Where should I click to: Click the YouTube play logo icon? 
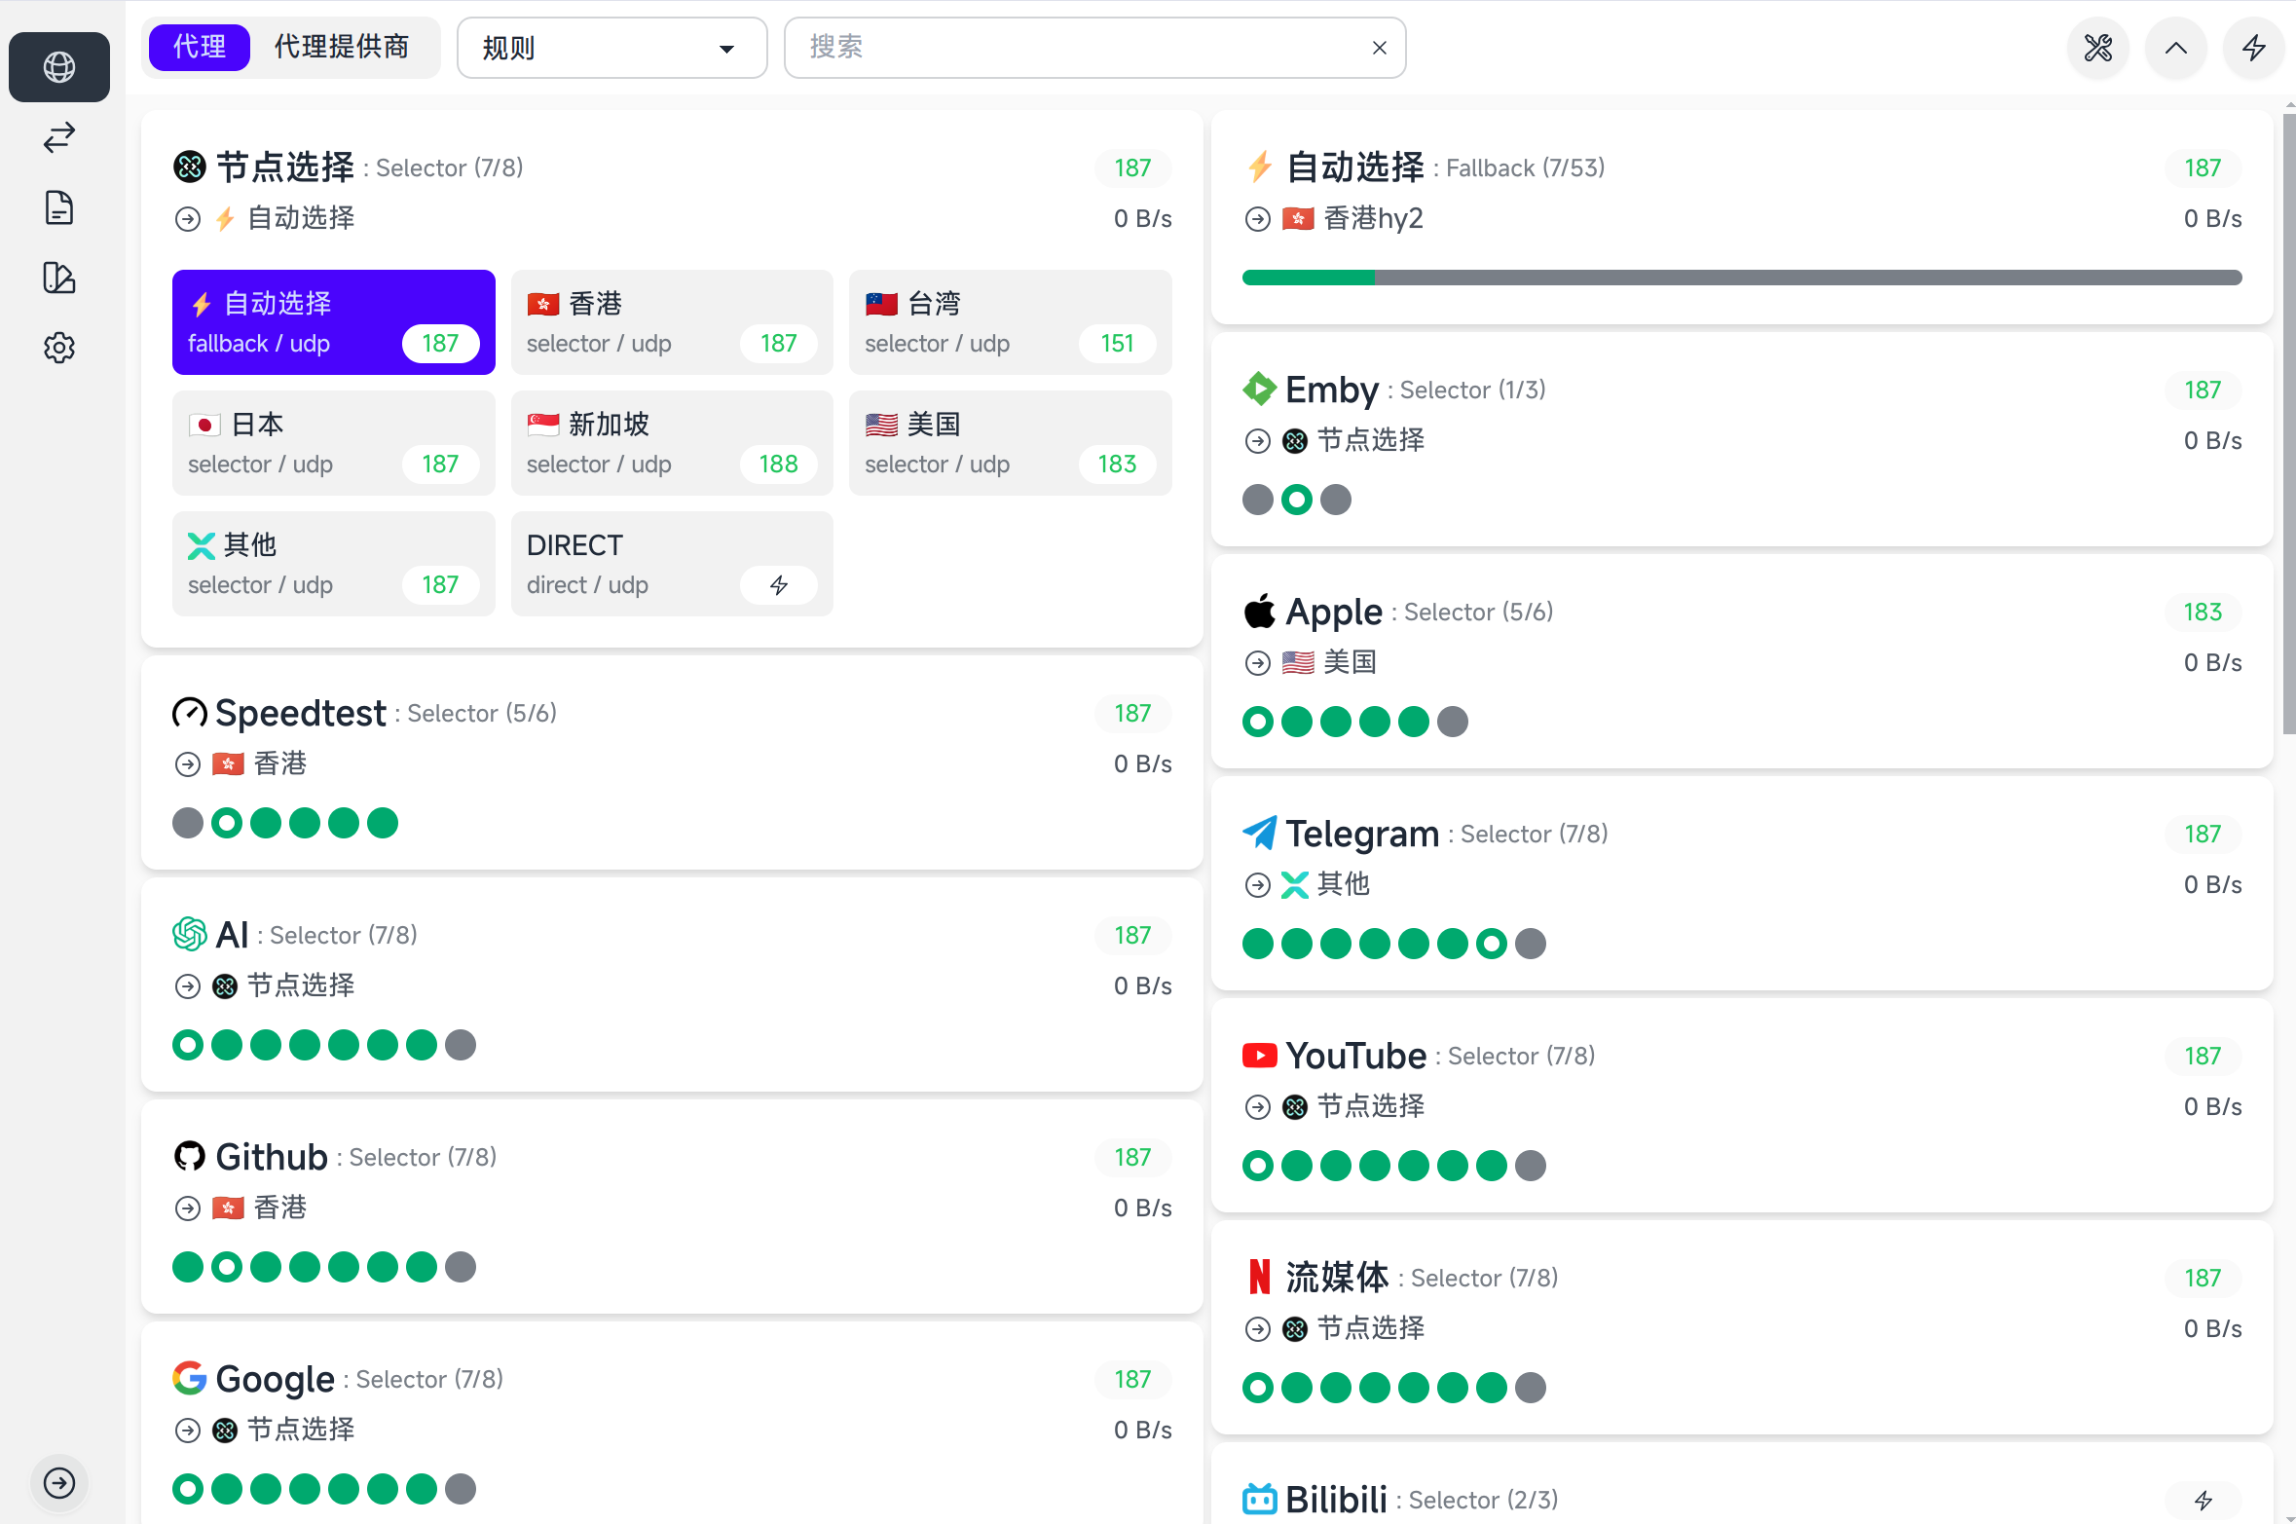tap(1260, 1056)
